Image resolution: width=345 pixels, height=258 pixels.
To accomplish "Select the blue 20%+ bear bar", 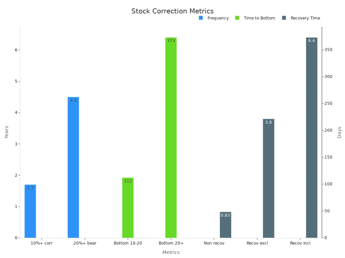I will click(73, 168).
